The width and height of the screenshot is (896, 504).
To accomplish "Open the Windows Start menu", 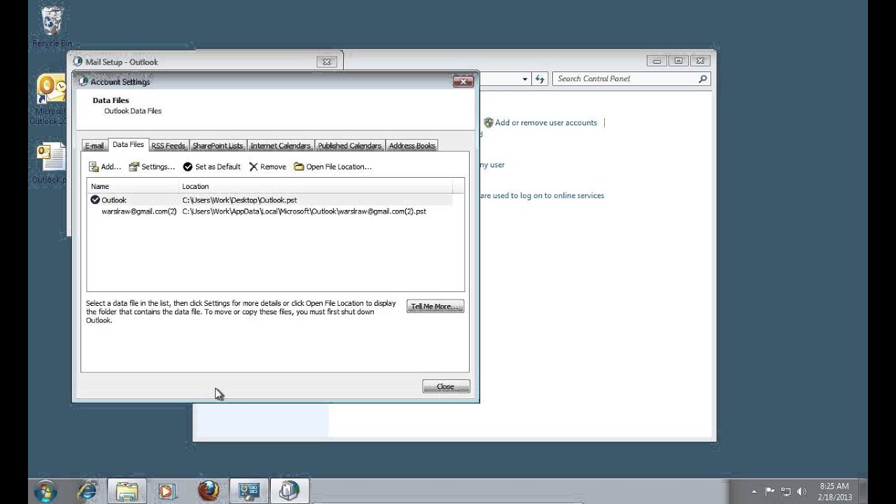I will 45,491.
